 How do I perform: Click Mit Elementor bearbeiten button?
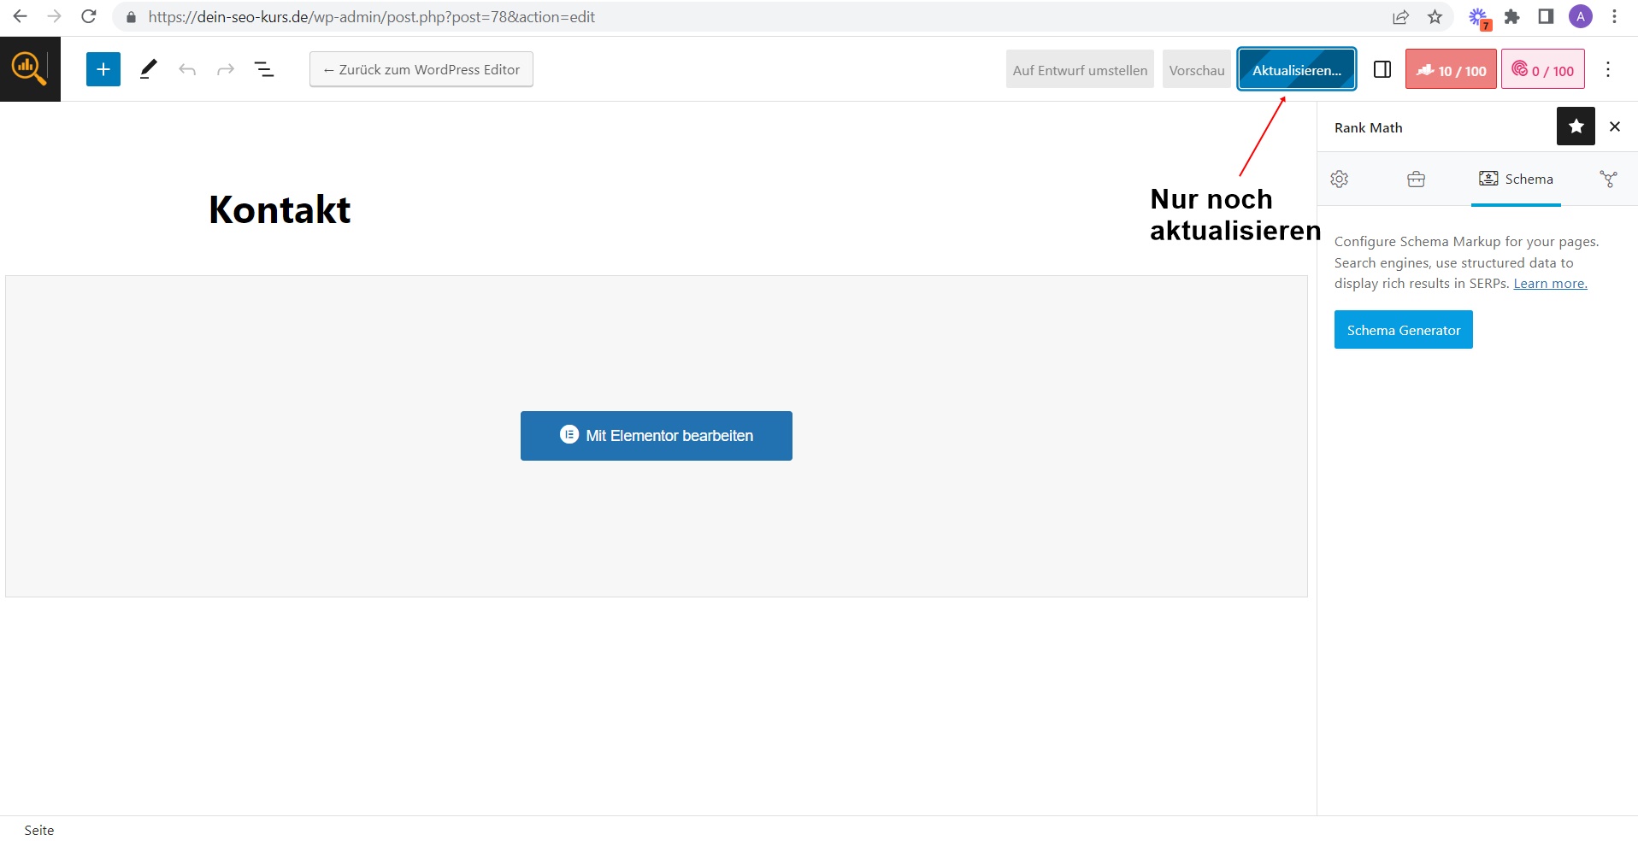(656, 436)
